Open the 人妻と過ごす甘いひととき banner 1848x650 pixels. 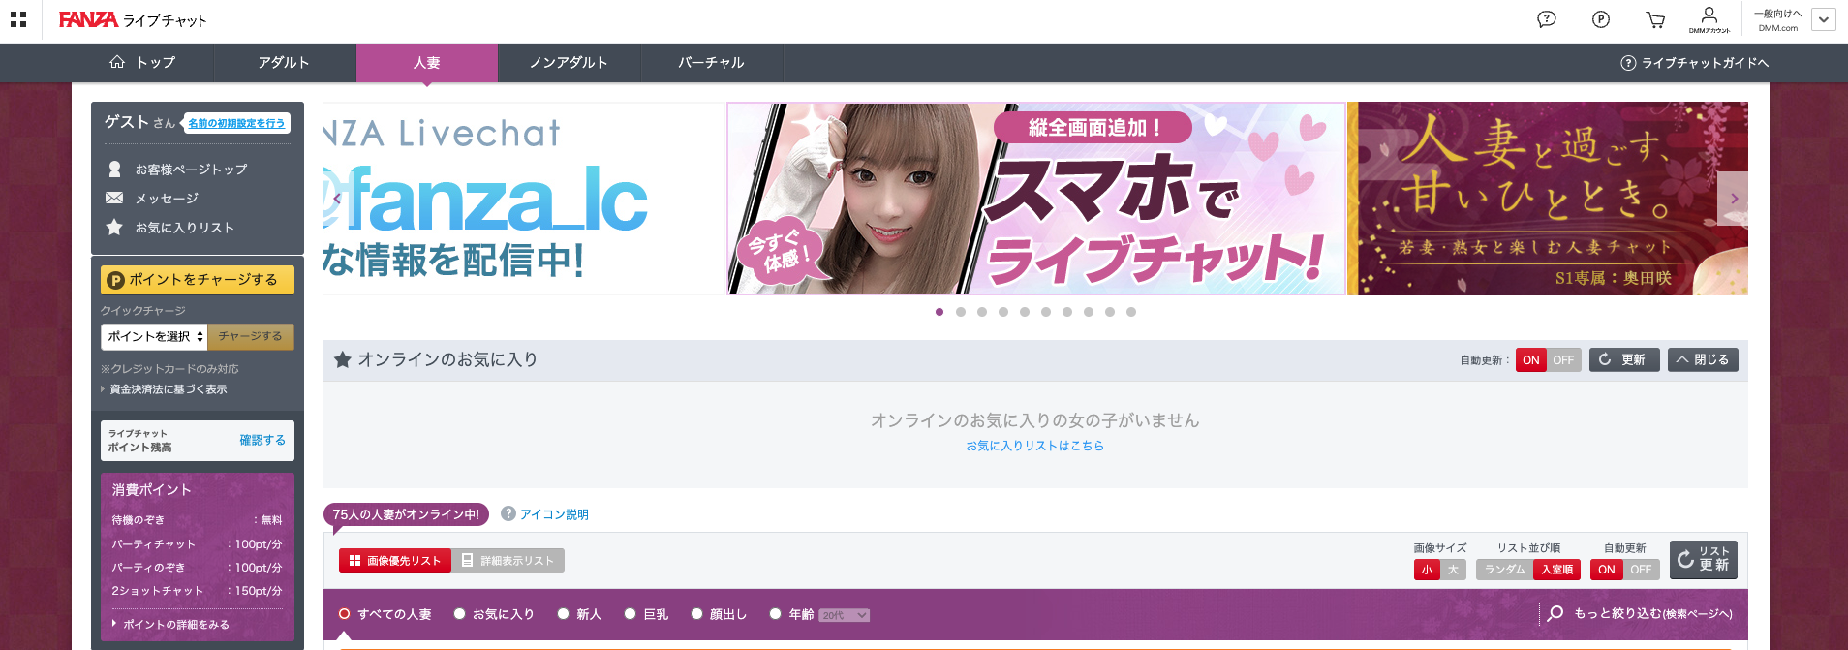coord(1548,199)
